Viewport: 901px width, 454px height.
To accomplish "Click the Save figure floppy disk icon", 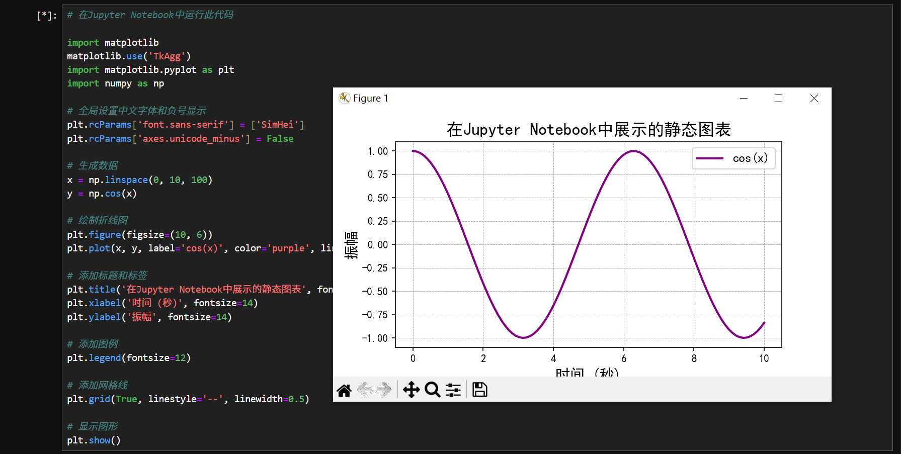I will (x=479, y=390).
